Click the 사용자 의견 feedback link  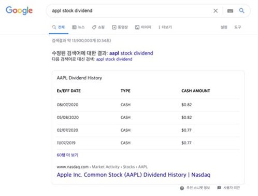coord(232,188)
